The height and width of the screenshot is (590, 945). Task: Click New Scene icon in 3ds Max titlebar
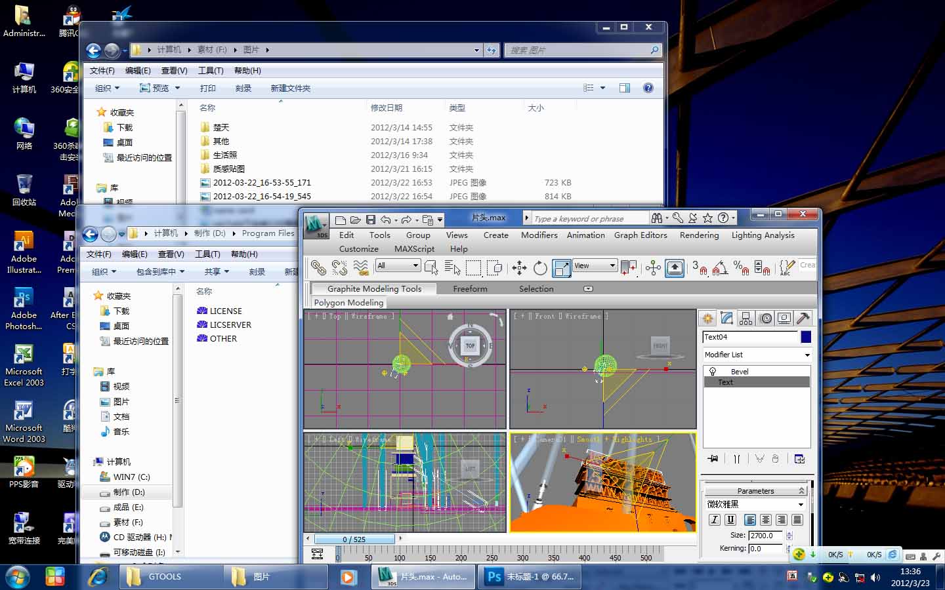click(x=340, y=220)
